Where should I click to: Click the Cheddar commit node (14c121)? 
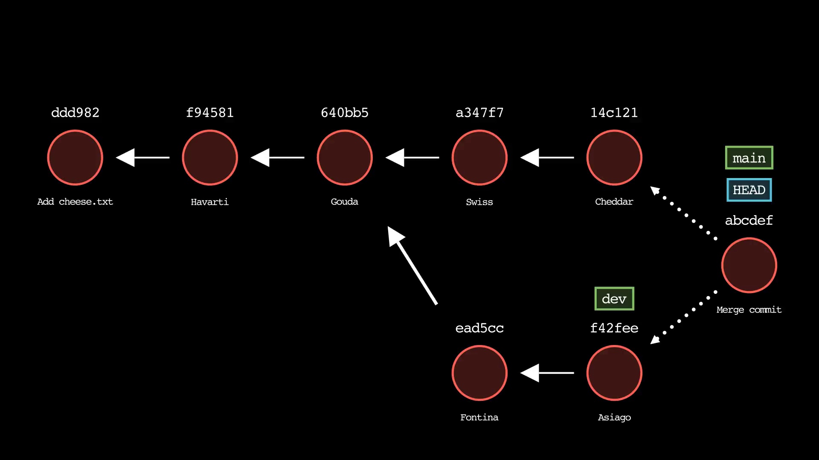coord(614,157)
